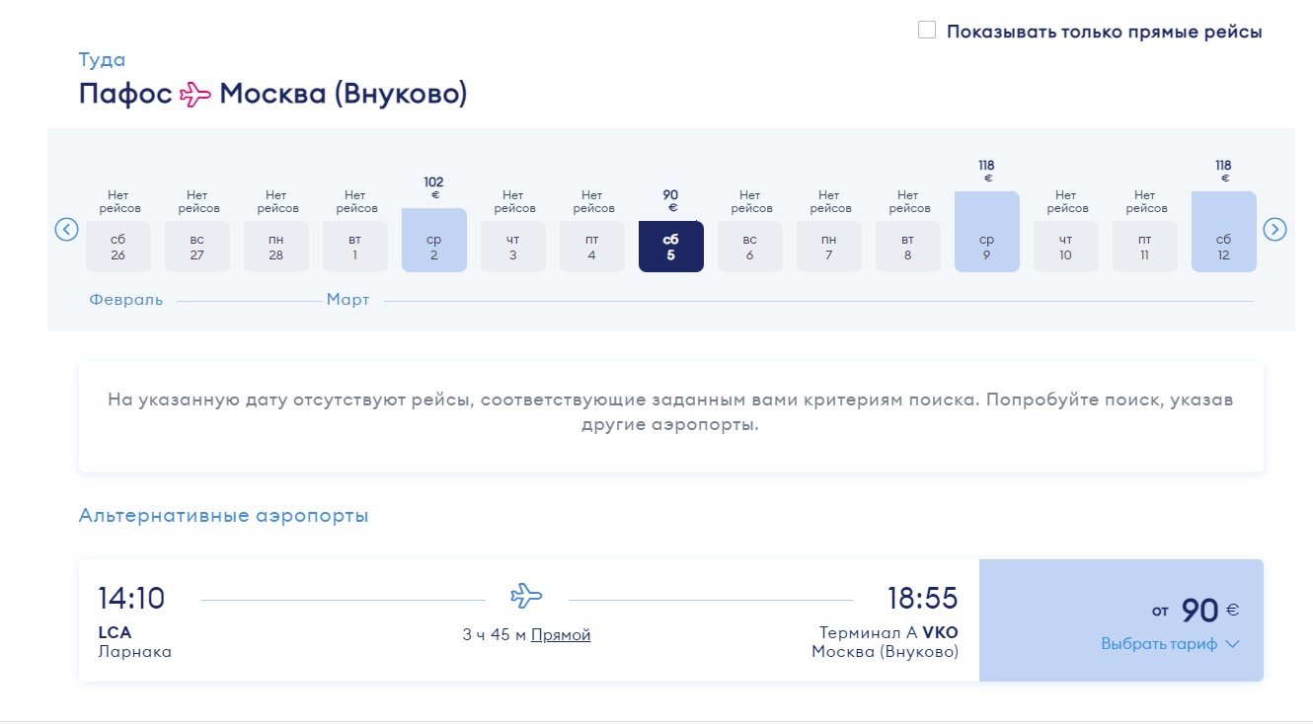Image resolution: width=1313 pixels, height=725 pixels.
Task: Click Friday 11 March date cell
Action: click(1145, 246)
